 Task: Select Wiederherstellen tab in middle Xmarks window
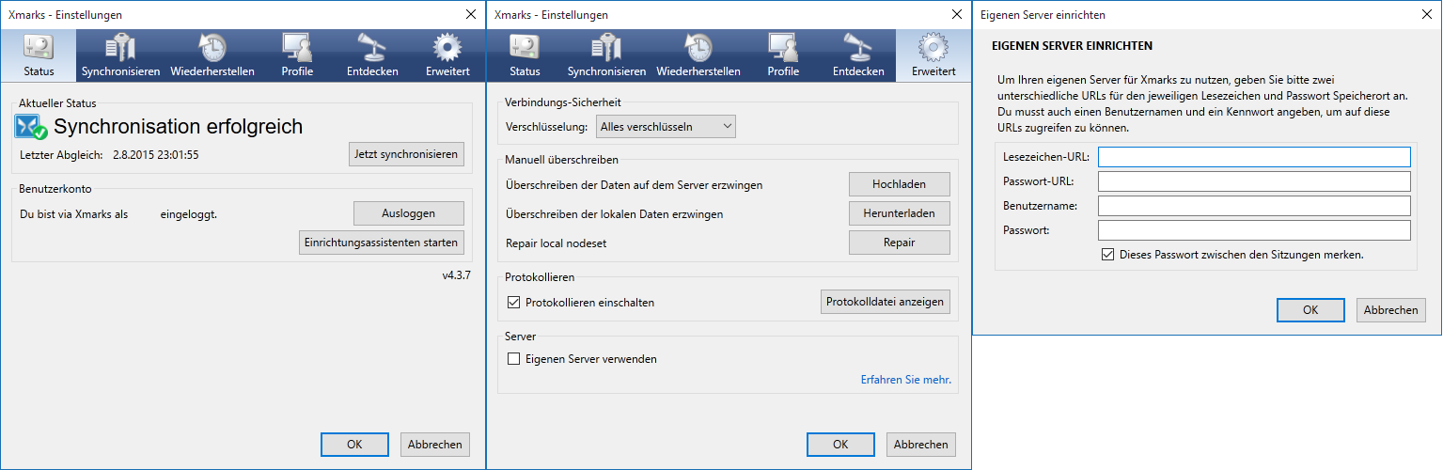pos(698,55)
